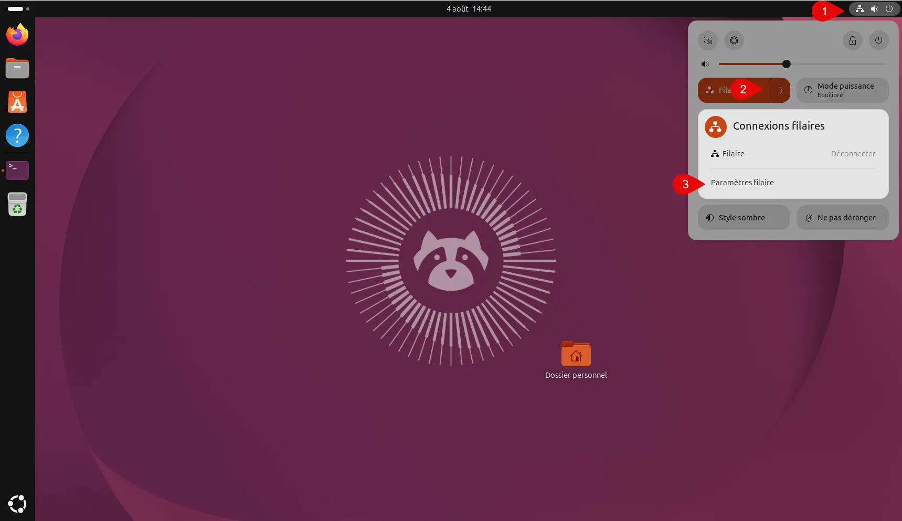Click the orange Connexions filaires header icon
902x521 pixels.
click(716, 127)
